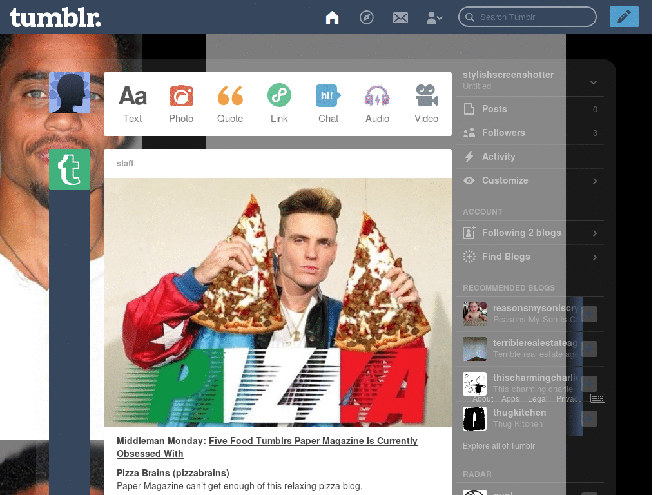Image resolution: width=660 pixels, height=495 pixels.
Task: Click Explore all of Tumblr
Action: tap(499, 446)
